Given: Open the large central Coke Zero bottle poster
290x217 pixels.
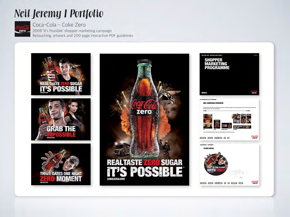Looking at the screenshot, I should 145,120.
